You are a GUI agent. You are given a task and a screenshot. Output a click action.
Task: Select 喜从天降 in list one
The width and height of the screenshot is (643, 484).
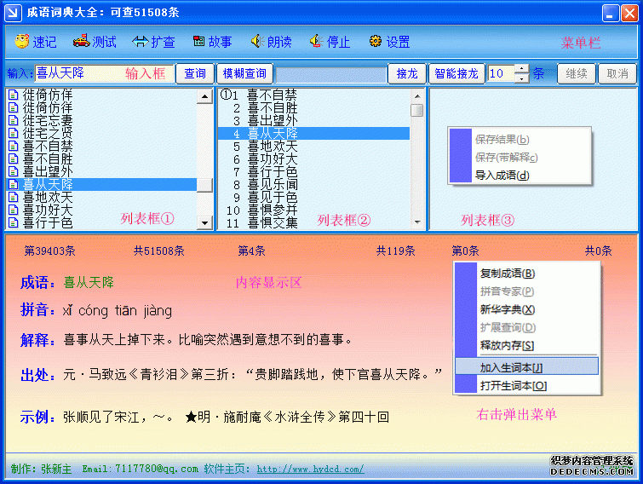pyautogui.click(x=102, y=184)
